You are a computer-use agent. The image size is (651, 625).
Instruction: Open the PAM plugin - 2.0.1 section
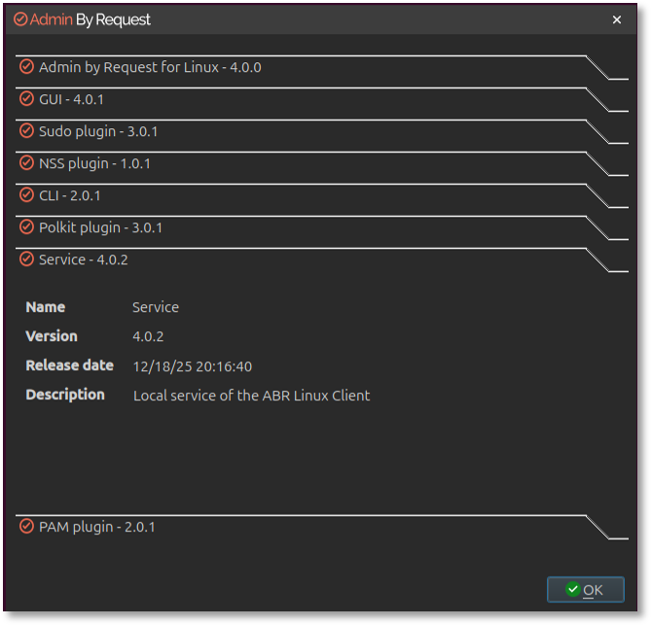(97, 528)
